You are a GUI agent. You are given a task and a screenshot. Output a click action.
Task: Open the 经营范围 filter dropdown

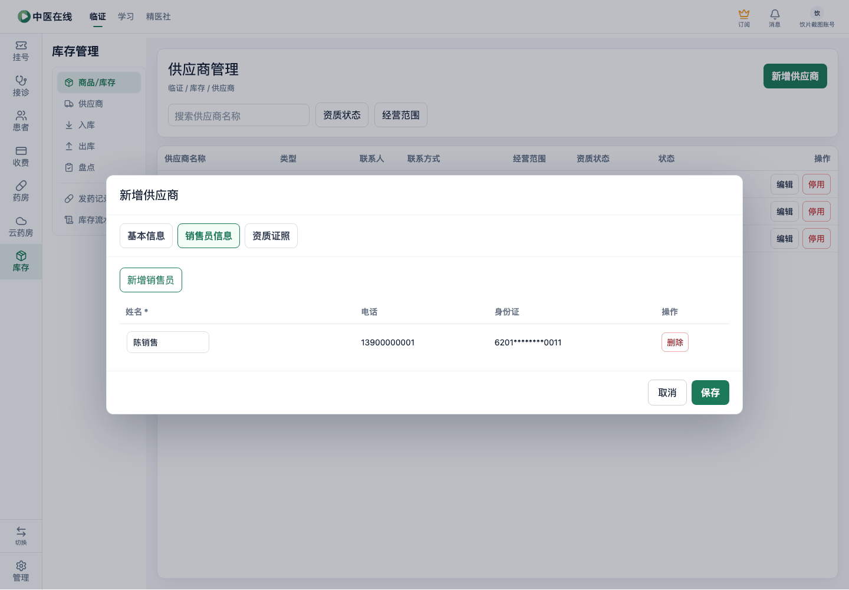tap(401, 115)
